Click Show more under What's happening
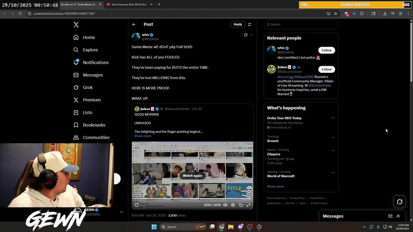This screenshot has width=413, height=232. coord(275,187)
